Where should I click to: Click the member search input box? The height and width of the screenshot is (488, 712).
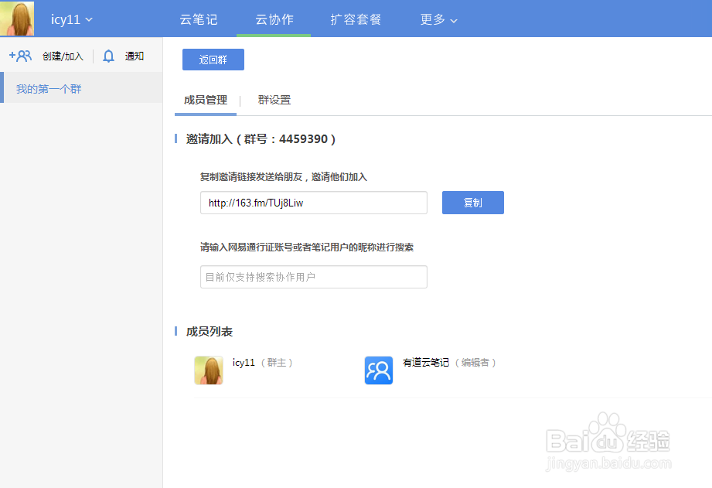click(x=313, y=276)
